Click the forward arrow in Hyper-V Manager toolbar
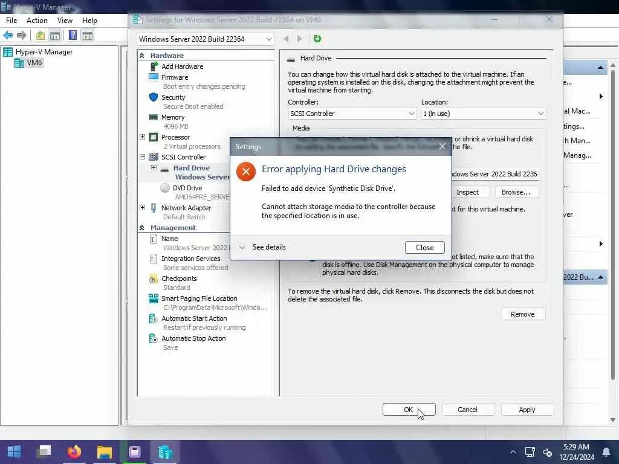 click(21, 36)
